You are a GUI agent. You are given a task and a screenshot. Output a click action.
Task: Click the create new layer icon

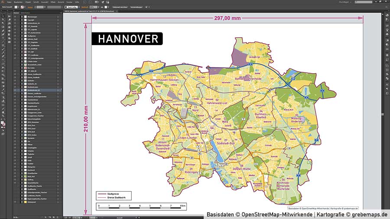point(55,216)
